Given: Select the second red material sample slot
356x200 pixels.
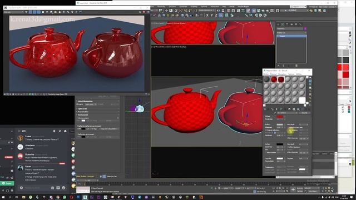Looking at the screenshot, I should (x=281, y=79).
